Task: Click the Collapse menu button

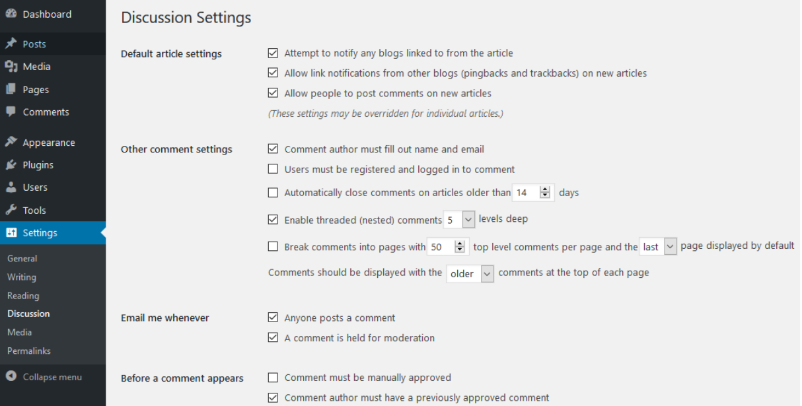Action: (44, 376)
